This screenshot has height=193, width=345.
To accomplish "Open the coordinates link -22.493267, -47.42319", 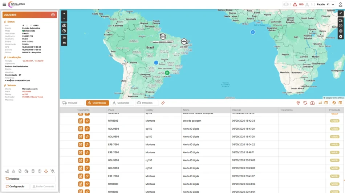I will click(x=33, y=61).
